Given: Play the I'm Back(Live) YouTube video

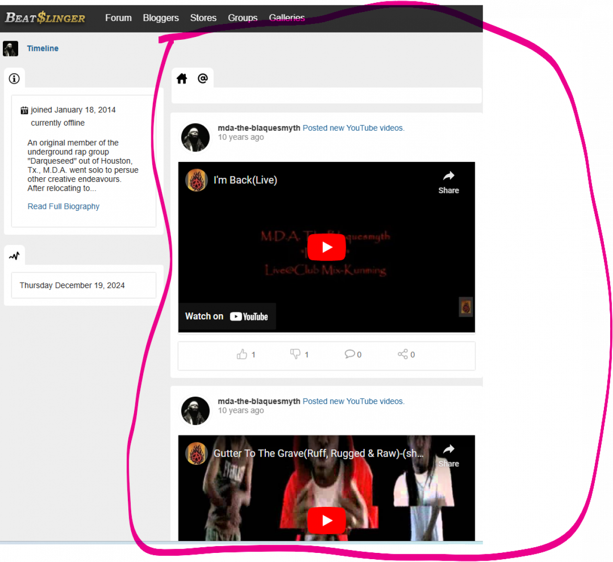Looking at the screenshot, I should pos(327,247).
